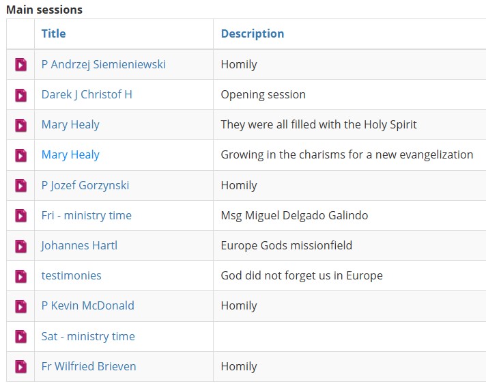The image size is (486, 384).
Task: Click the play icon beside Johannes Hartl
Action: tap(20, 246)
